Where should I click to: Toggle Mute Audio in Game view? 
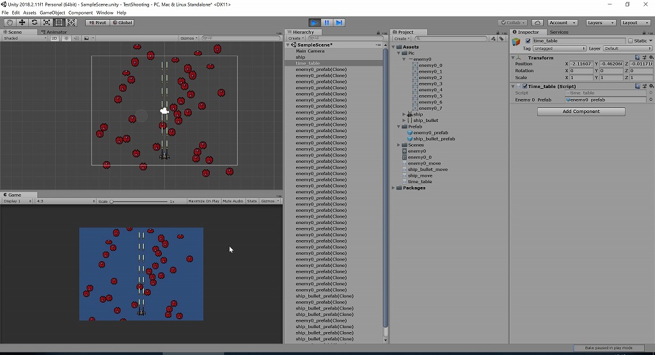(233, 201)
